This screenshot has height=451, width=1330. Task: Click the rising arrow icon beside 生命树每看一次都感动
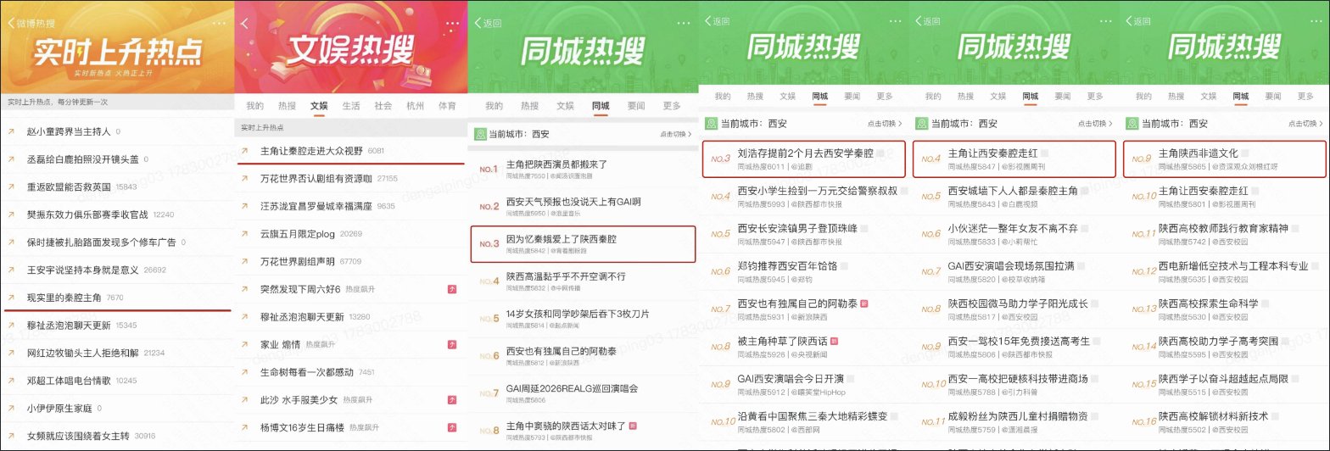click(245, 372)
